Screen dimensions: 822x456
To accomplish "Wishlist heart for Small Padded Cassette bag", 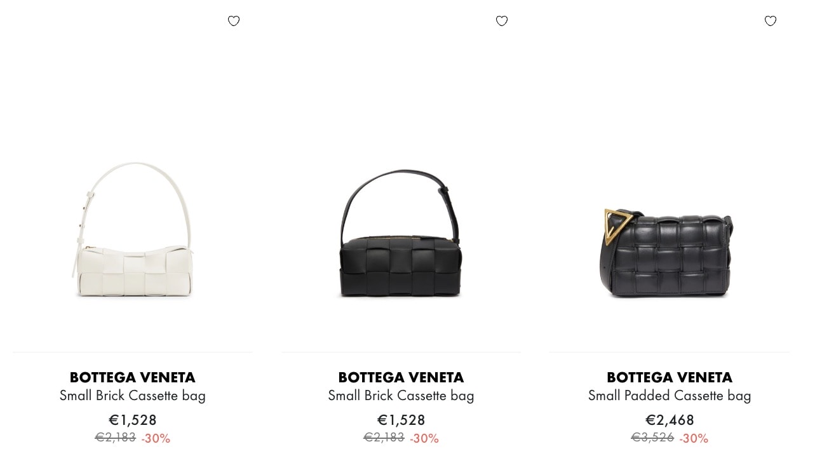I will point(771,21).
